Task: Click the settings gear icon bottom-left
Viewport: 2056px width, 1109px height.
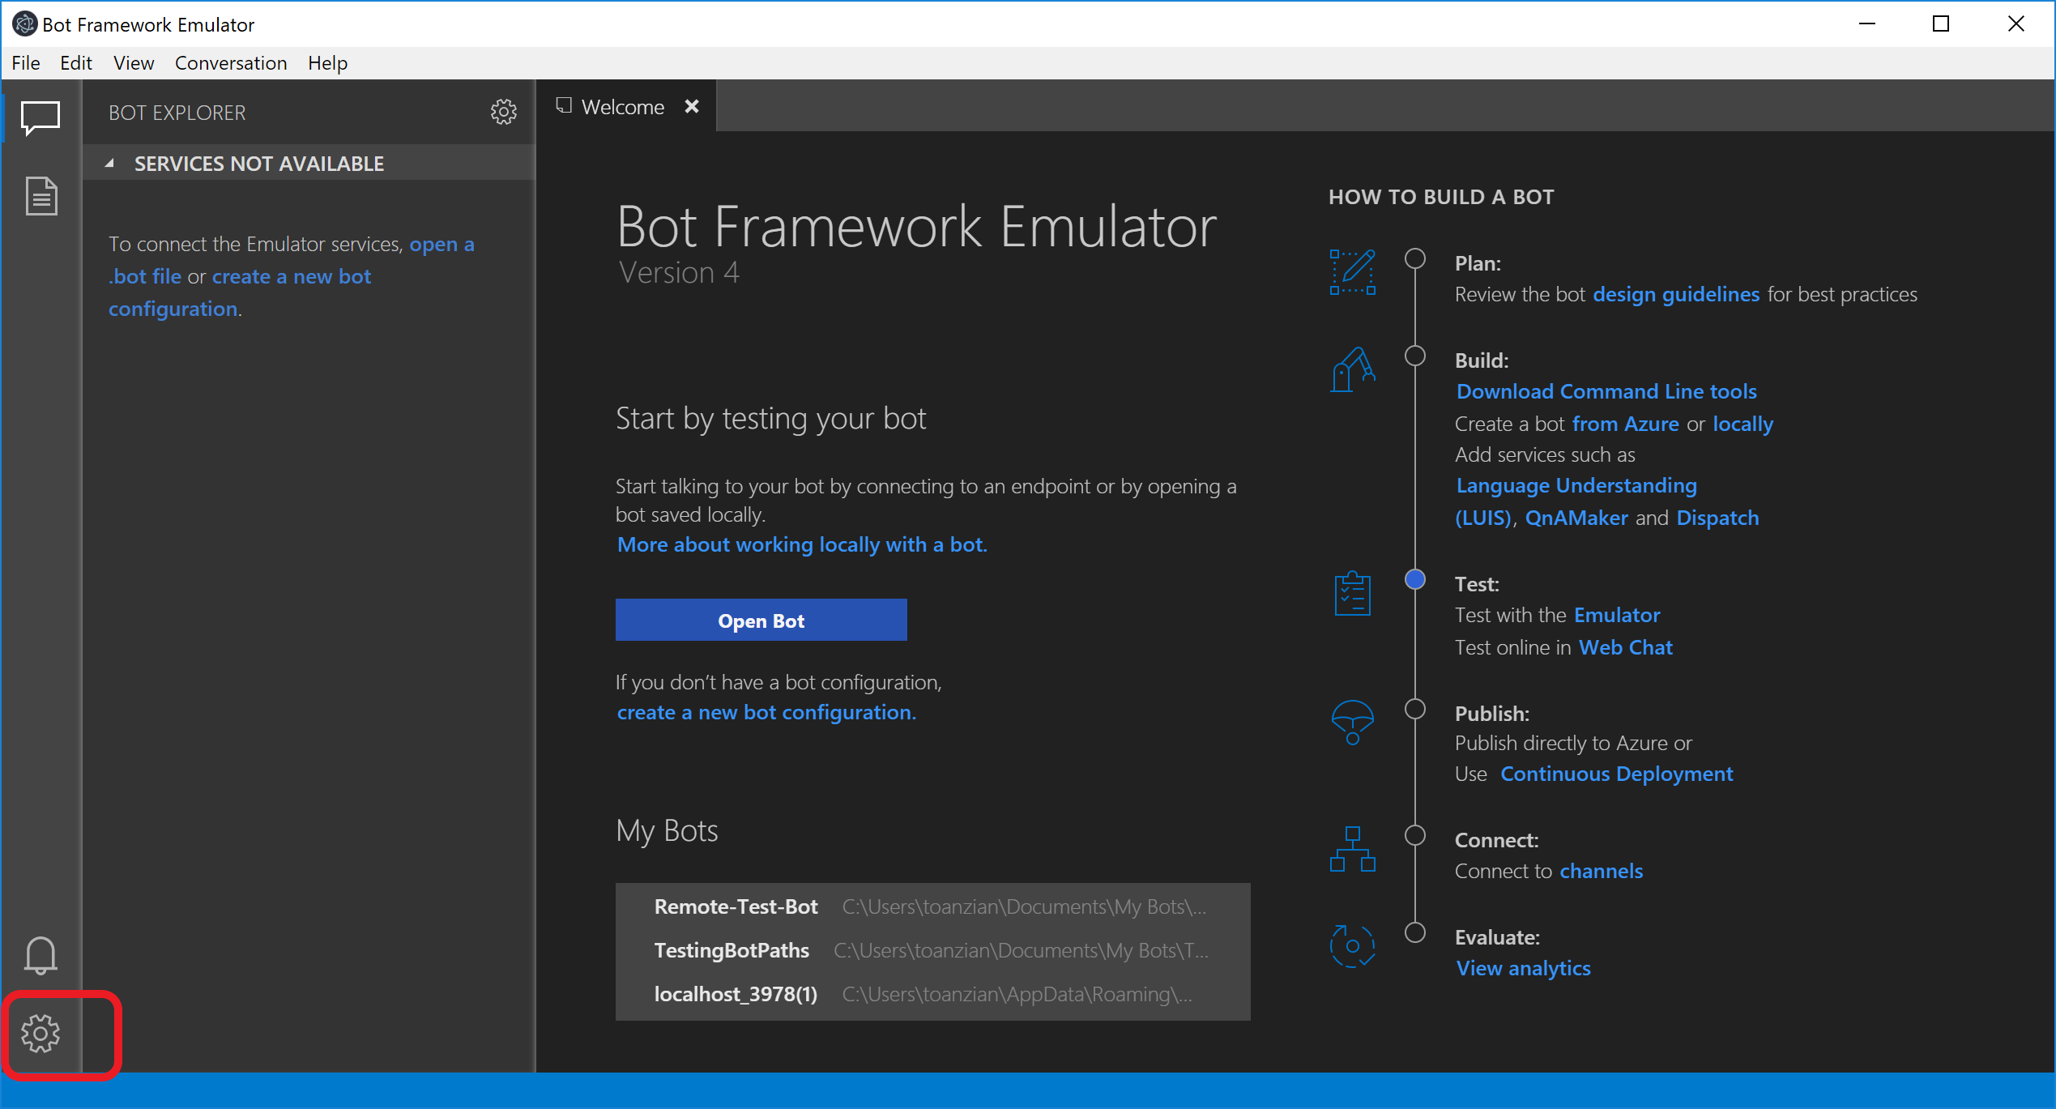Action: click(41, 1033)
